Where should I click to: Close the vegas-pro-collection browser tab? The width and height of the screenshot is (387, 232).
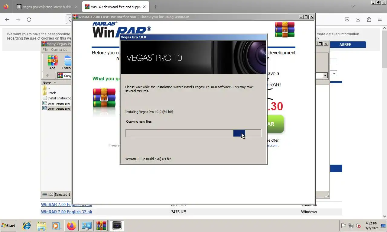[x=76, y=7]
